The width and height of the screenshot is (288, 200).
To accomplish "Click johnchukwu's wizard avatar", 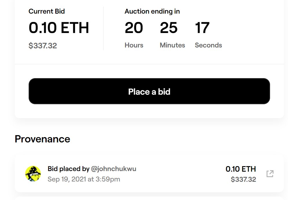I will [x=33, y=174].
